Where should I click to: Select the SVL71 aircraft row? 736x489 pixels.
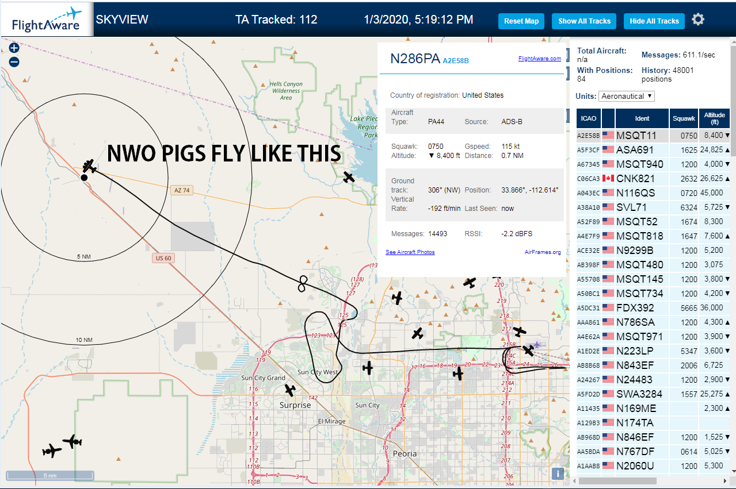pos(654,207)
